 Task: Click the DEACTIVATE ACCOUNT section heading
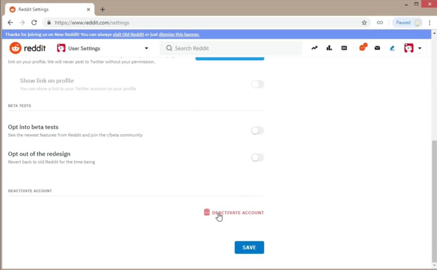[x=30, y=191]
